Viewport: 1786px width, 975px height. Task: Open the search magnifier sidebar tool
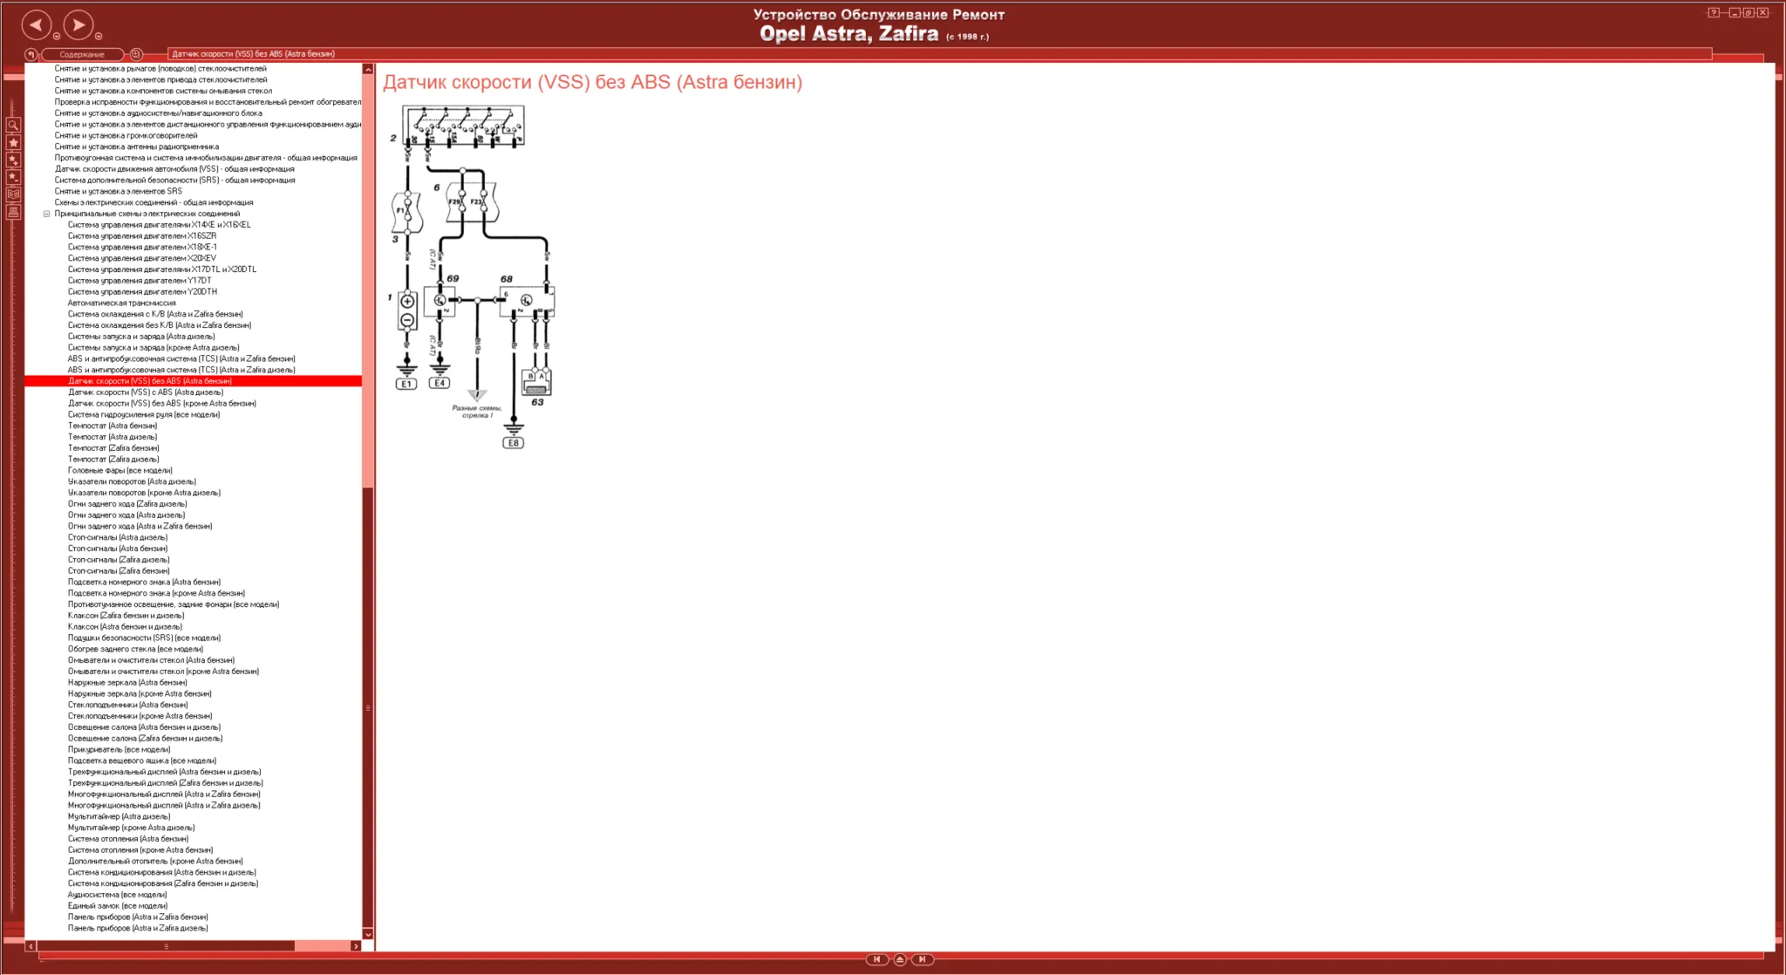tap(13, 126)
